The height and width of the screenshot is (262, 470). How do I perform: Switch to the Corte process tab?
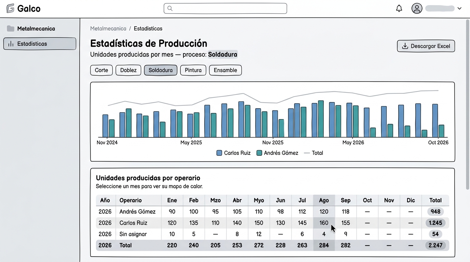[101, 70]
